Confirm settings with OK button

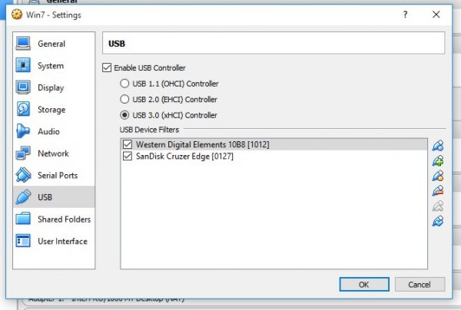[364, 285]
